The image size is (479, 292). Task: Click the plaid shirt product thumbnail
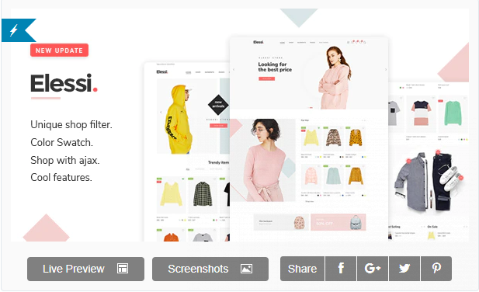tap(202, 195)
